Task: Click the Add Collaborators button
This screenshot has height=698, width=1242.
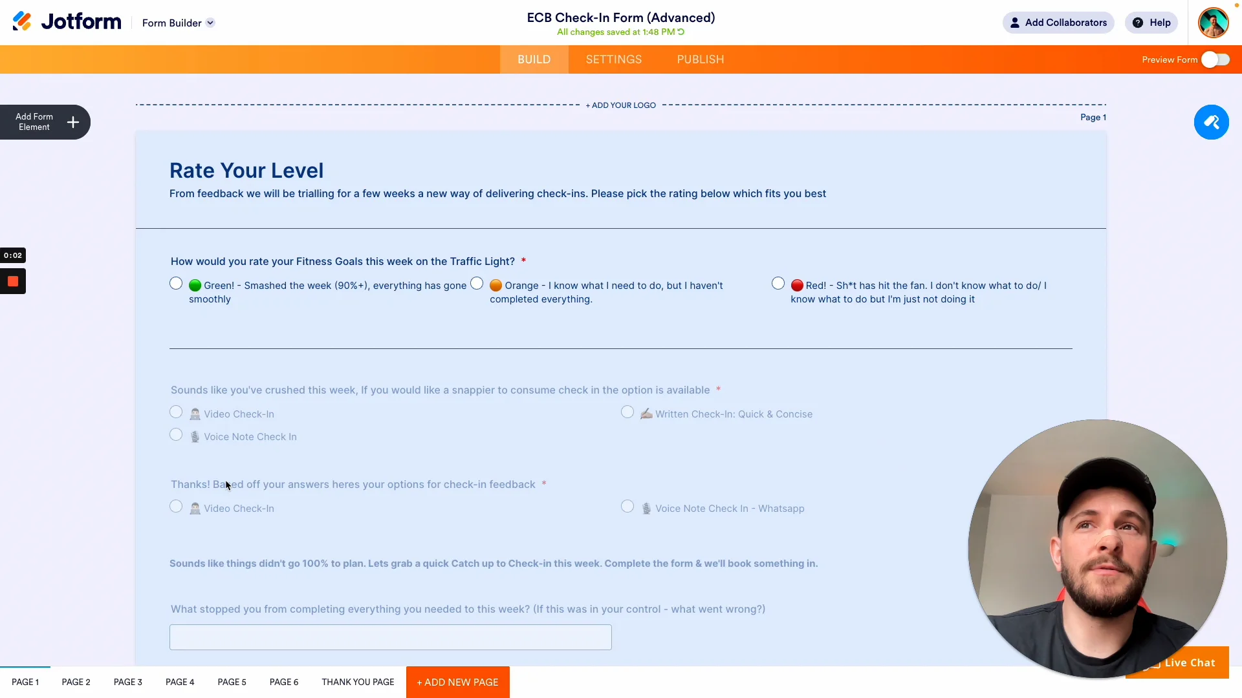Action: coord(1058,23)
